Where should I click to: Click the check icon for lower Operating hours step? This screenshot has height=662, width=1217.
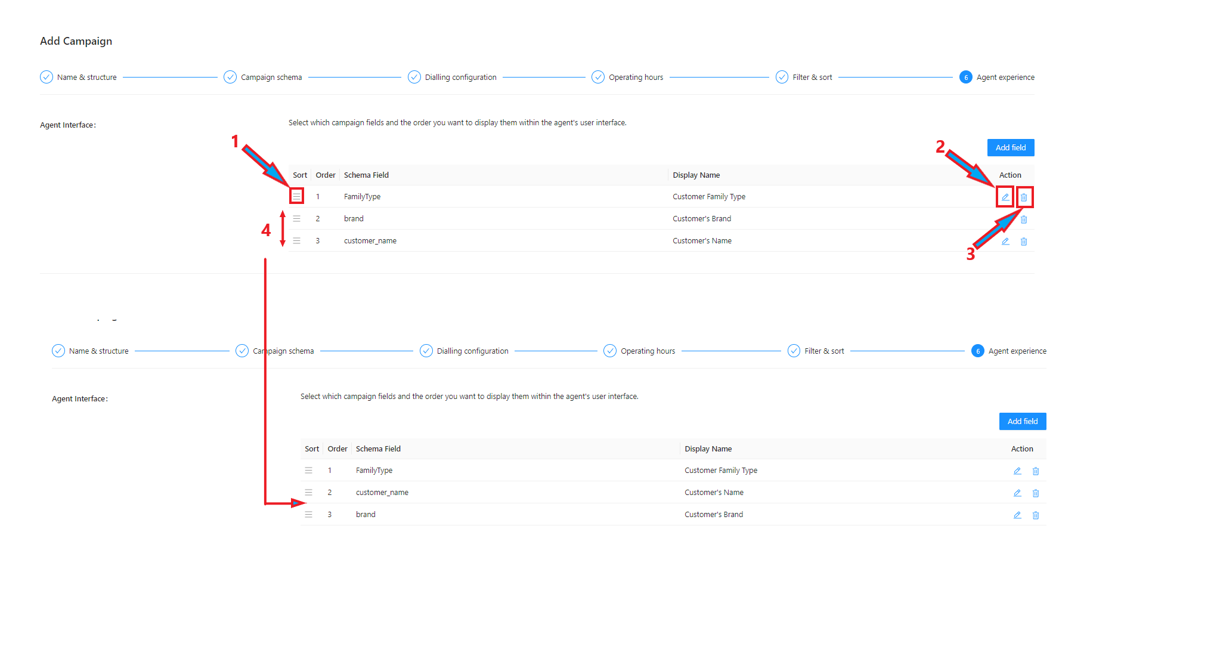tap(610, 351)
